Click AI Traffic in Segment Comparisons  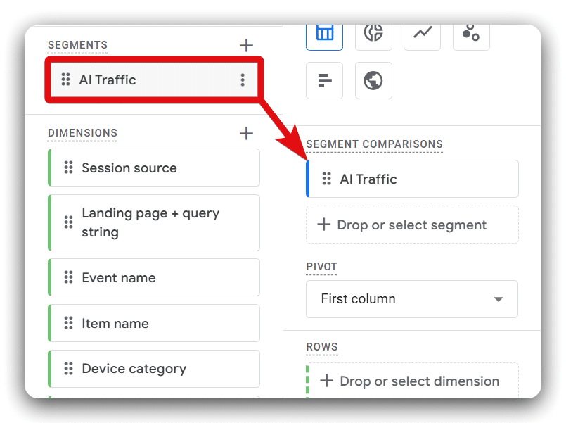(x=412, y=179)
